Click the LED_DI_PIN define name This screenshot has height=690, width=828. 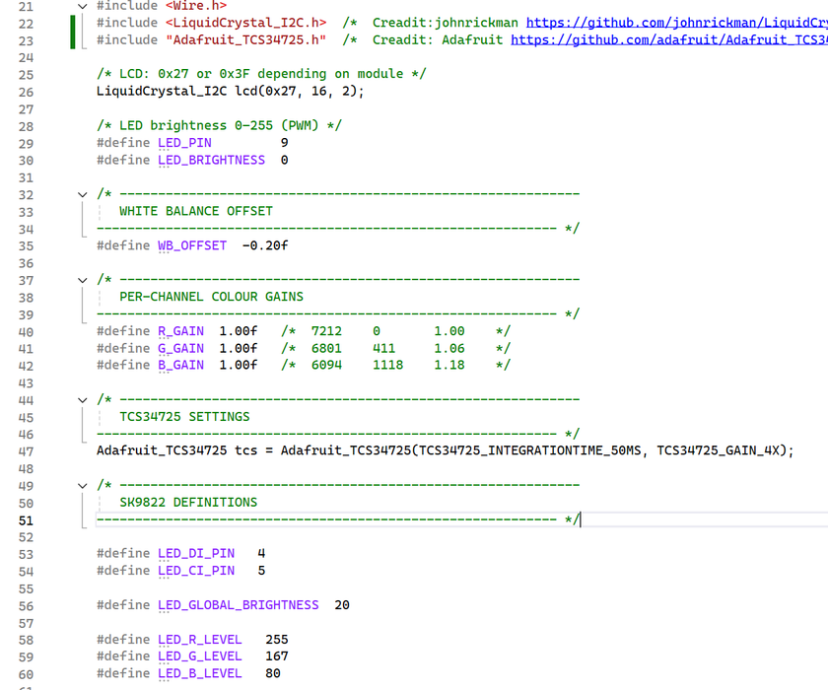196,553
